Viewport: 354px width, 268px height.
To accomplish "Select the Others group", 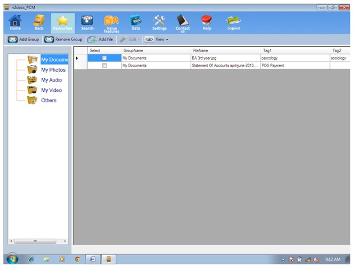I will point(49,101).
